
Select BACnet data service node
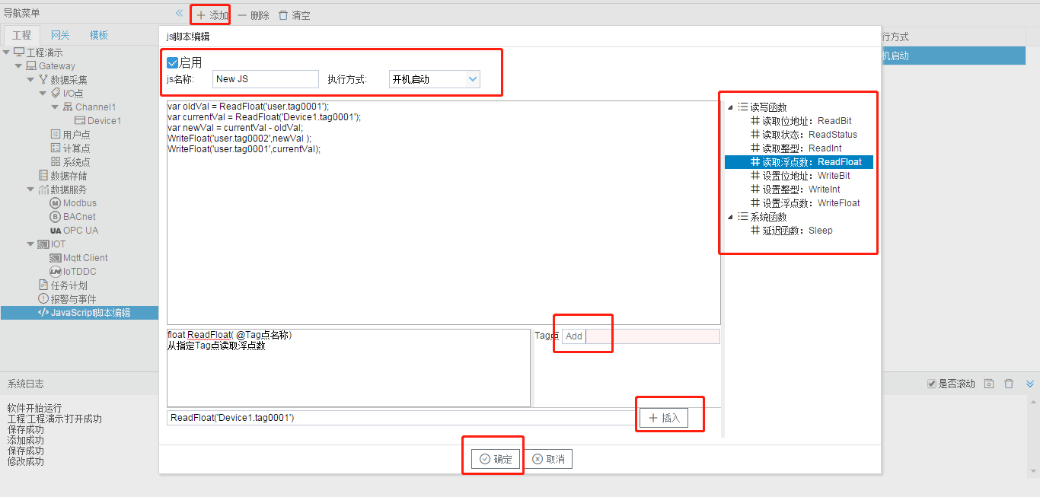point(73,217)
